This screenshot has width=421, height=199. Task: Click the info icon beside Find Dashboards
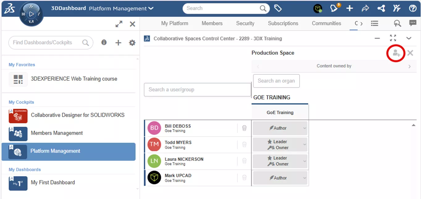point(104,42)
